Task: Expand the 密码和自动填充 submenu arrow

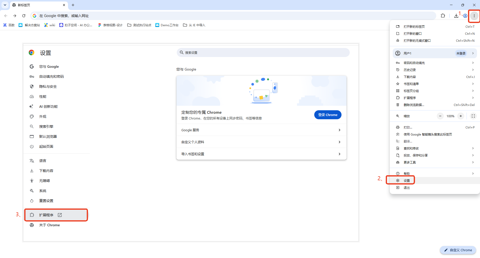Action: point(473,63)
